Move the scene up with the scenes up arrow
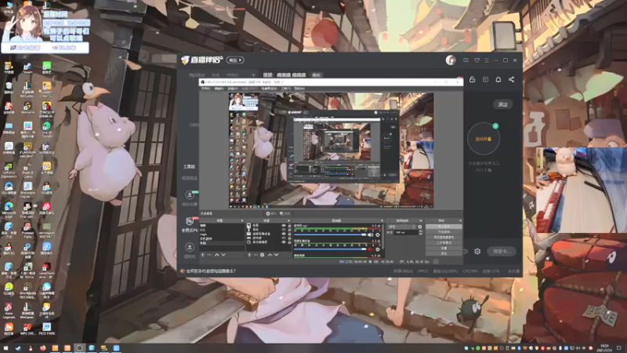 pyautogui.click(x=217, y=254)
